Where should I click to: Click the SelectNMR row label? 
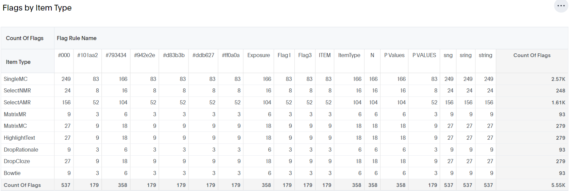[17, 91]
